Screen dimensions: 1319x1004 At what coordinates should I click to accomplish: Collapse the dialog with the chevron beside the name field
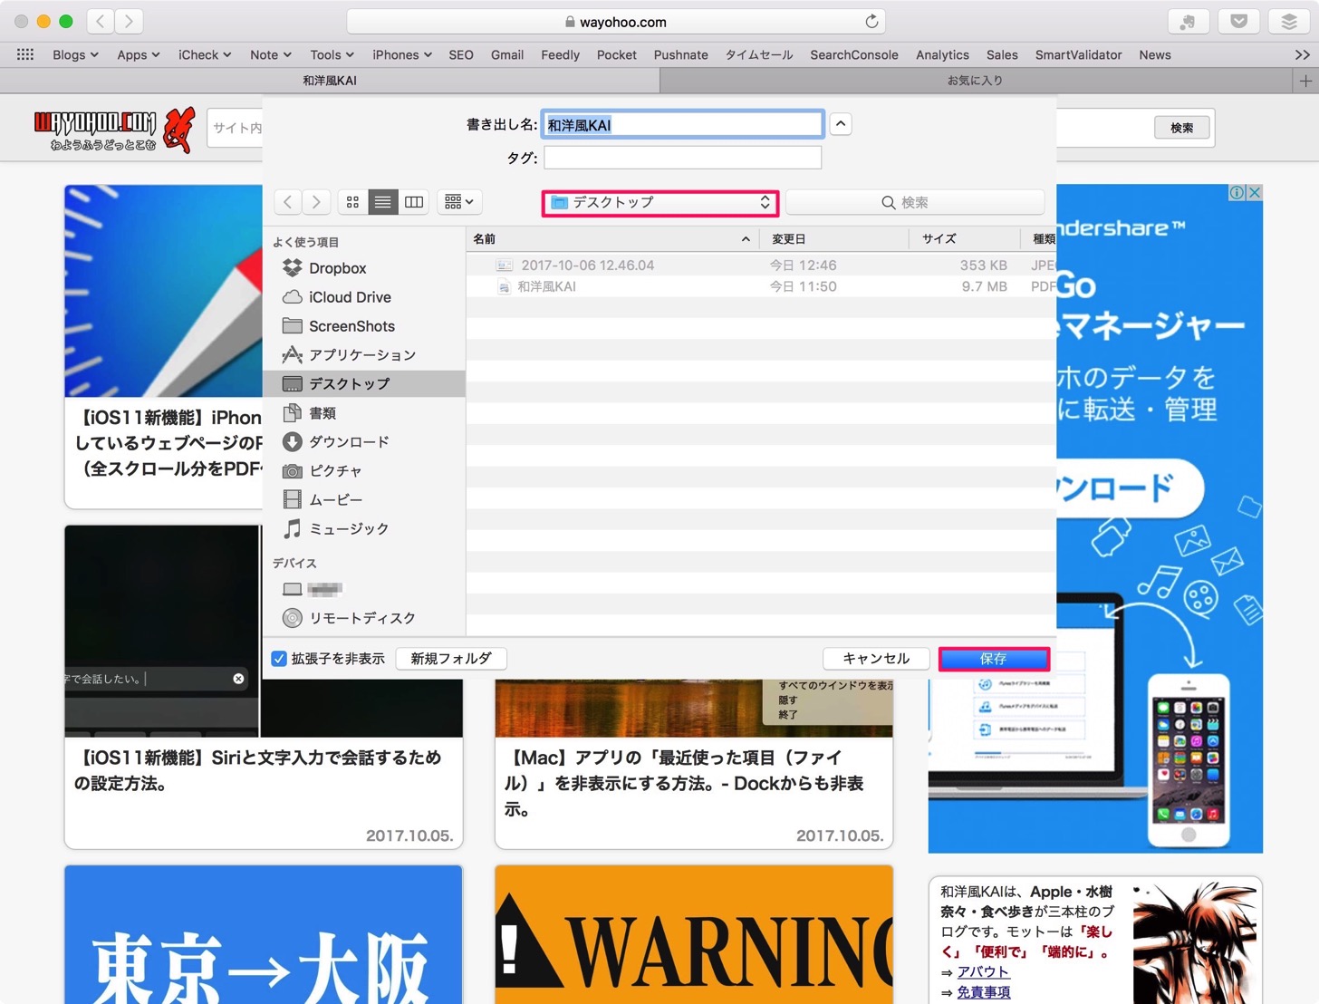(x=841, y=124)
